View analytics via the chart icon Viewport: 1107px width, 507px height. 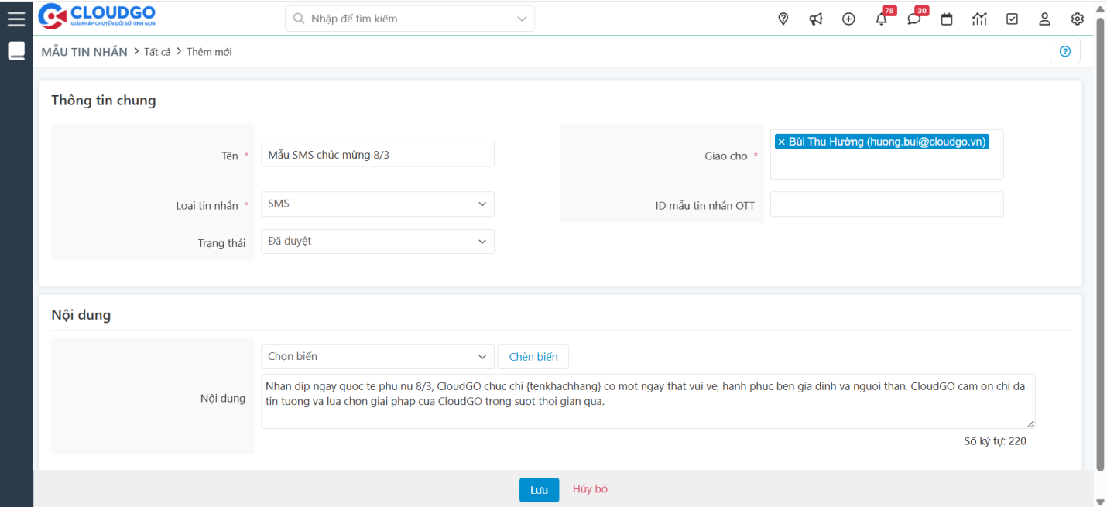[x=978, y=19]
